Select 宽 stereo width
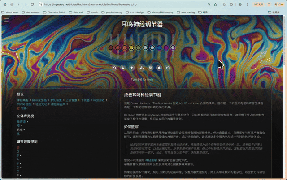 (x=18, y=134)
